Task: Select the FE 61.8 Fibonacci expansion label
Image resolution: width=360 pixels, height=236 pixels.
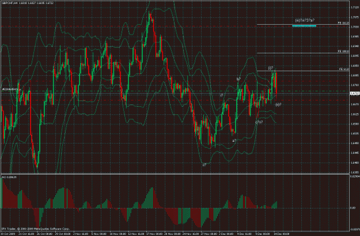Action: click(x=344, y=69)
